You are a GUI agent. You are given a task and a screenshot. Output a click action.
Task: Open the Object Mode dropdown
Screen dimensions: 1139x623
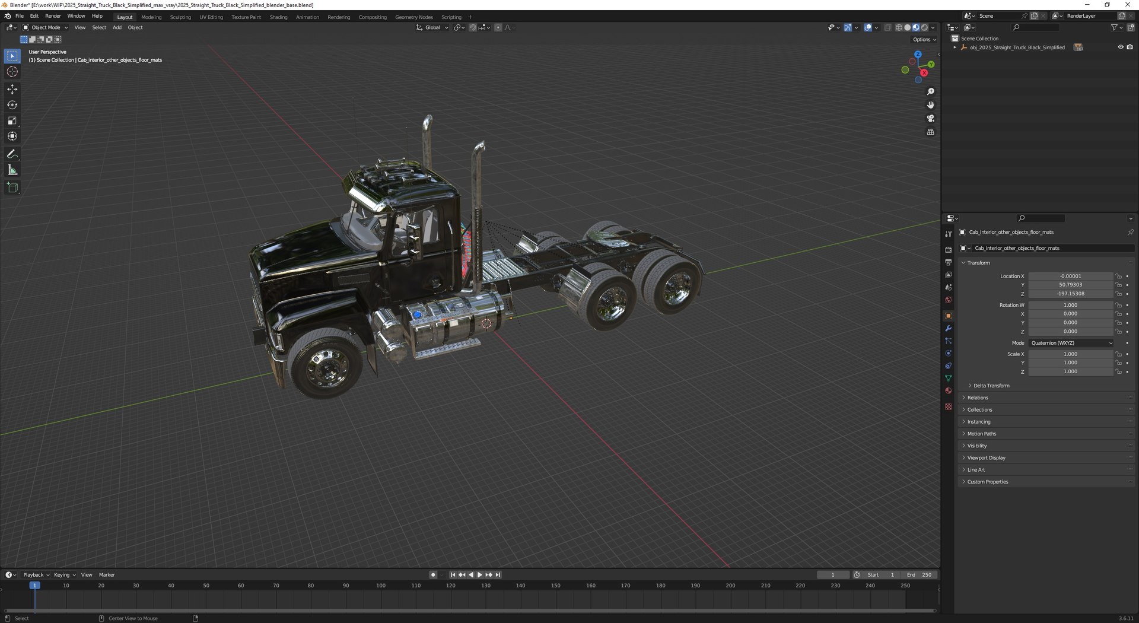pyautogui.click(x=45, y=28)
